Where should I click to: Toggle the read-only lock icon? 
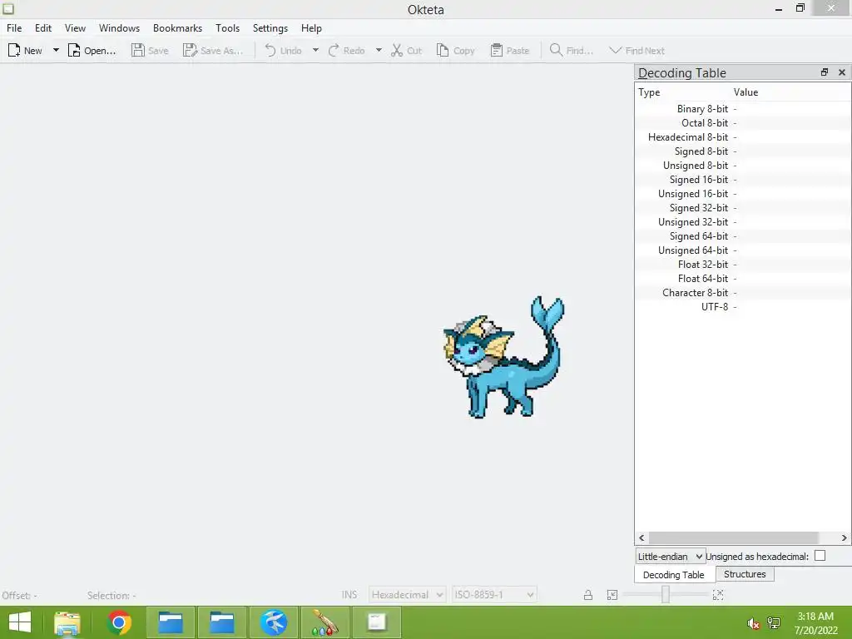[588, 594]
